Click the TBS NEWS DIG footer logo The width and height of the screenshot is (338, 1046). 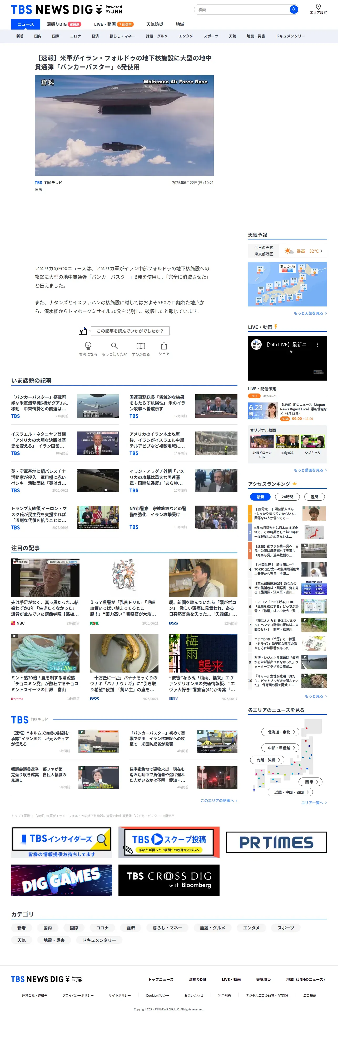[x=47, y=979]
